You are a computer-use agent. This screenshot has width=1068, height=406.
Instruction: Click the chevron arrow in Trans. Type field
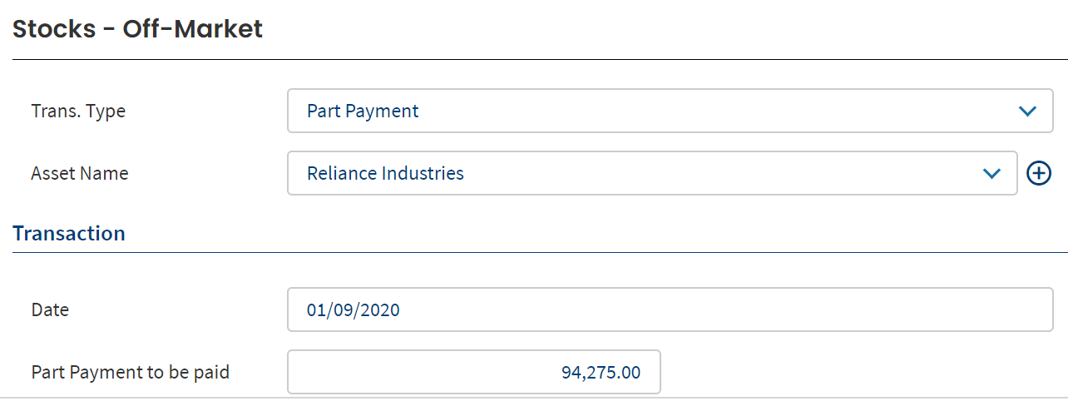coord(1027,111)
